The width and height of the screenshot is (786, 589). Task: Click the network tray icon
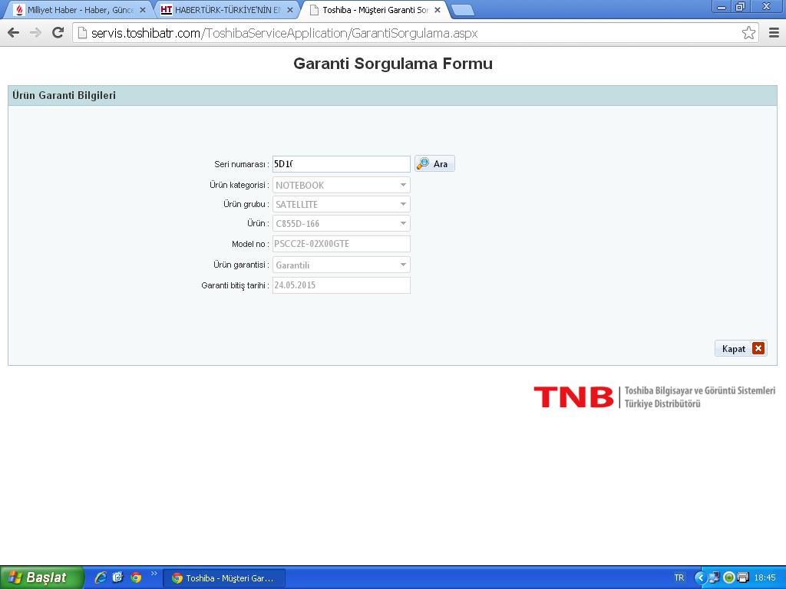[714, 577]
